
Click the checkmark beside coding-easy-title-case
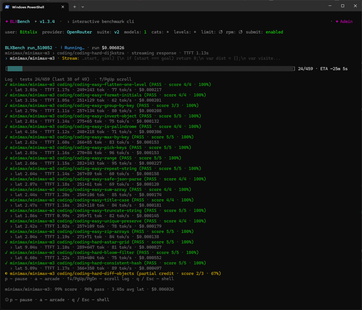click(6, 200)
